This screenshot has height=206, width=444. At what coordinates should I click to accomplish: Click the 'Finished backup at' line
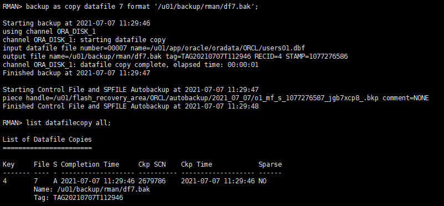pyautogui.click(x=76, y=73)
